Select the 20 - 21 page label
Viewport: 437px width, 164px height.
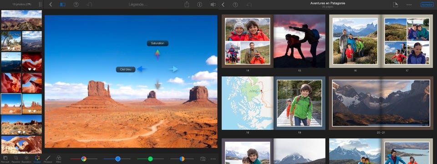coord(381,133)
